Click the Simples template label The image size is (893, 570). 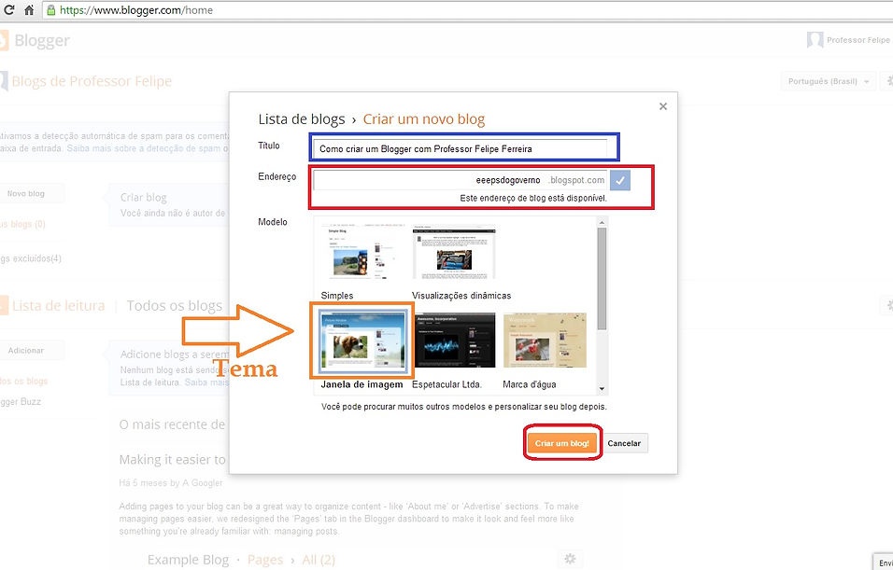(337, 296)
